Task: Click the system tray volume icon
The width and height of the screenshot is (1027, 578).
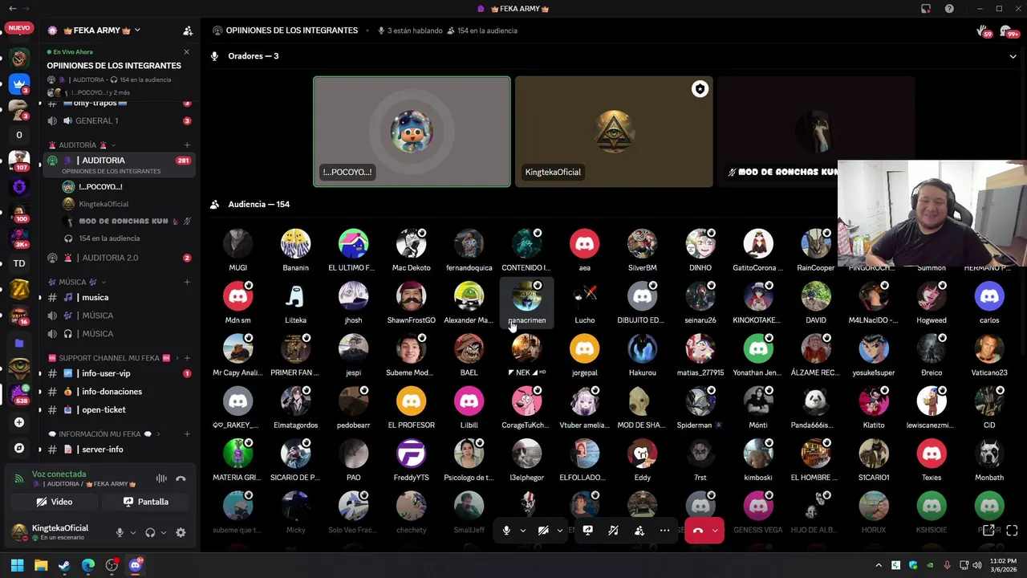Action: coord(977,565)
